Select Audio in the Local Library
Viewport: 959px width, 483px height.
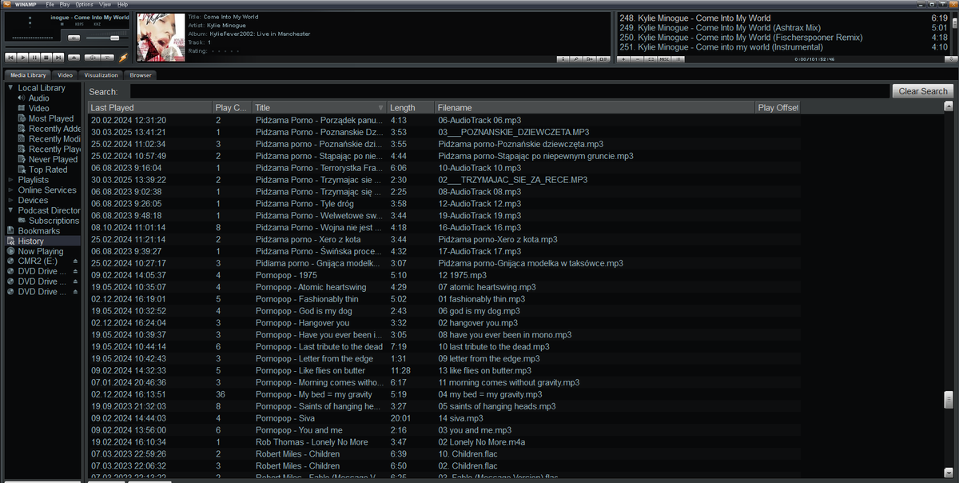click(39, 98)
